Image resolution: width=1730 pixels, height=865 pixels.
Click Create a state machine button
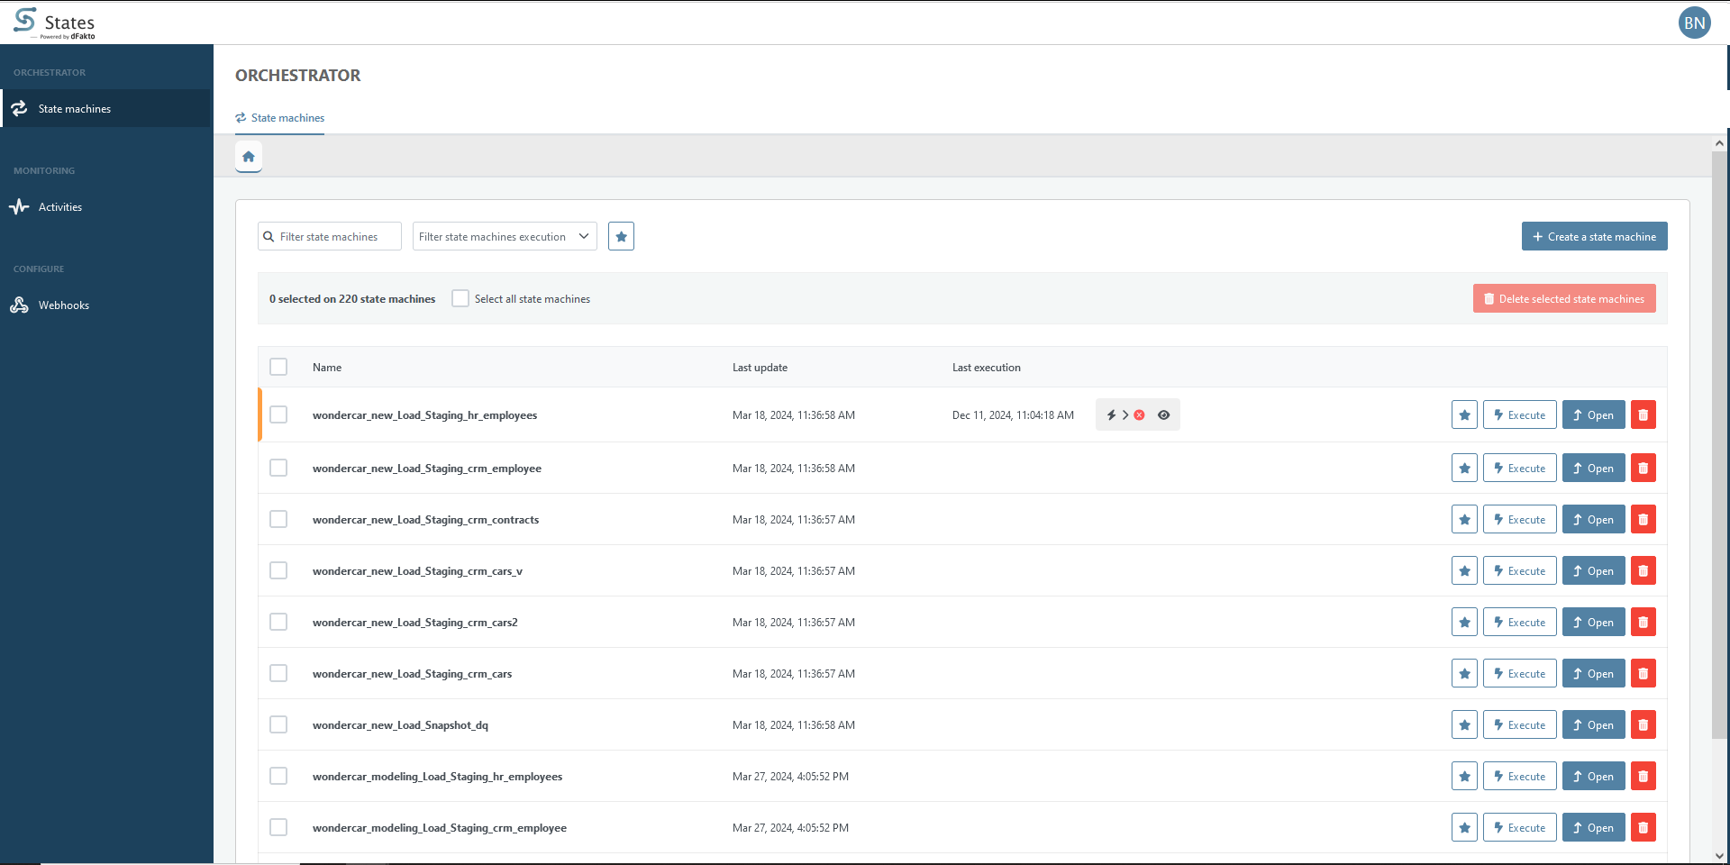click(1594, 237)
